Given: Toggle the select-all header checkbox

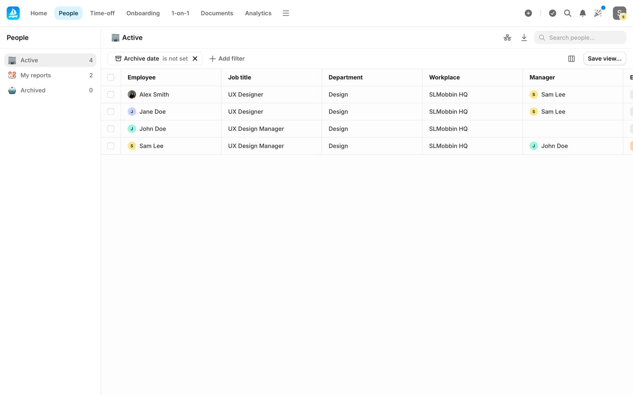Looking at the screenshot, I should (111, 77).
